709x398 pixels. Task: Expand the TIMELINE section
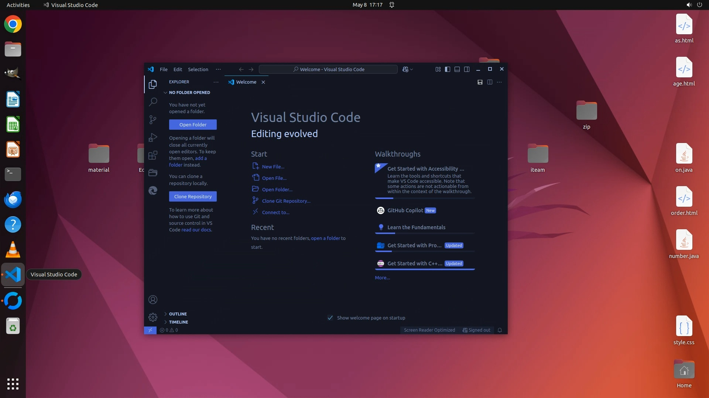coord(178,322)
